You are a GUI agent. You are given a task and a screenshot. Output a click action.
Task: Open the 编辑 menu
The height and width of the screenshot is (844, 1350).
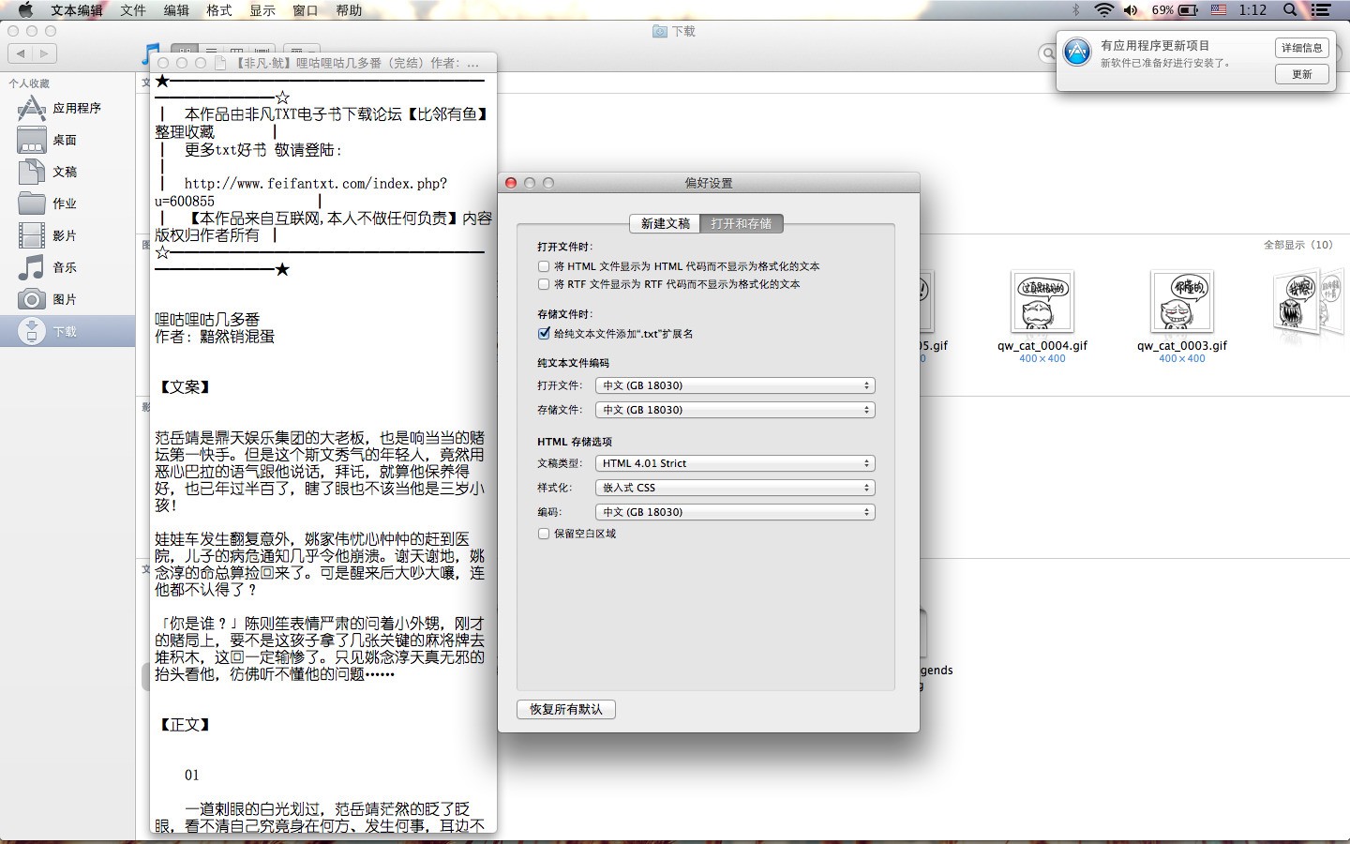pos(176,10)
